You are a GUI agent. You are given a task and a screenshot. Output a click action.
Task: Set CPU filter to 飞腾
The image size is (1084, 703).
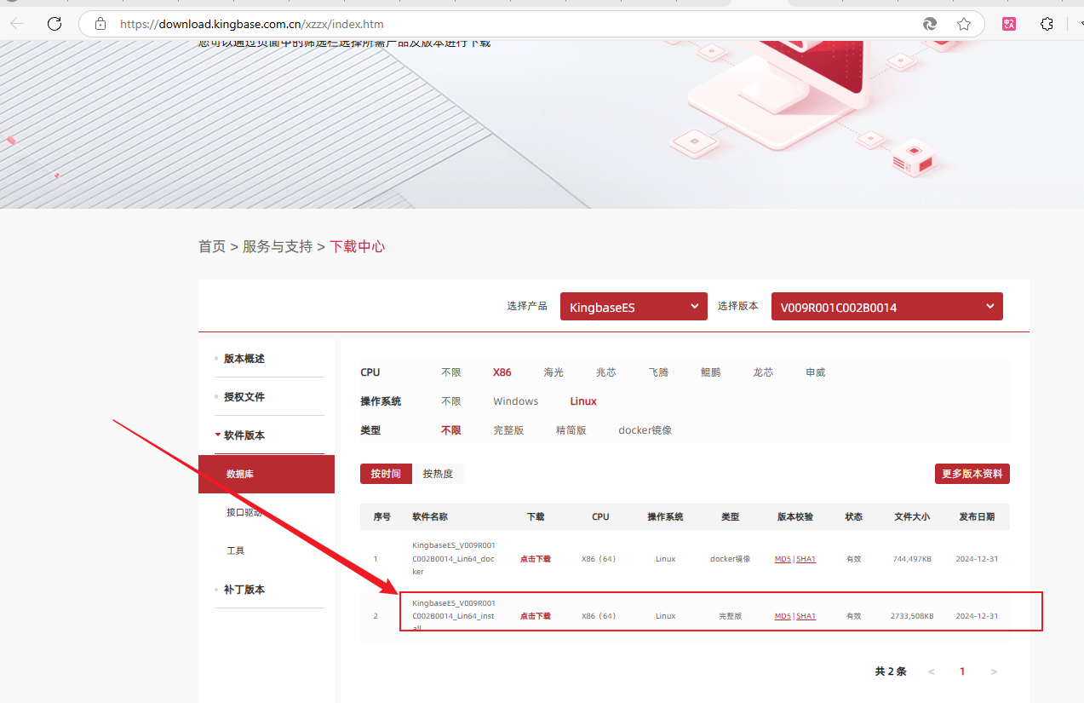click(658, 372)
